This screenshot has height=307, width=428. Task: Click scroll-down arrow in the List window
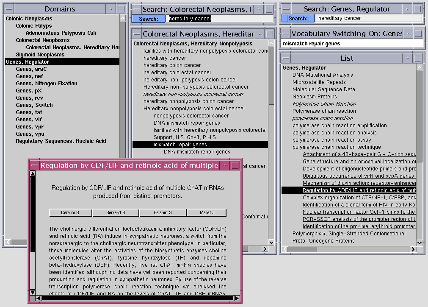point(419,243)
